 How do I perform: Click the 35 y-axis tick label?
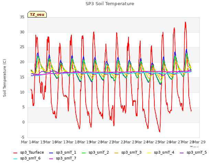(22, 17)
